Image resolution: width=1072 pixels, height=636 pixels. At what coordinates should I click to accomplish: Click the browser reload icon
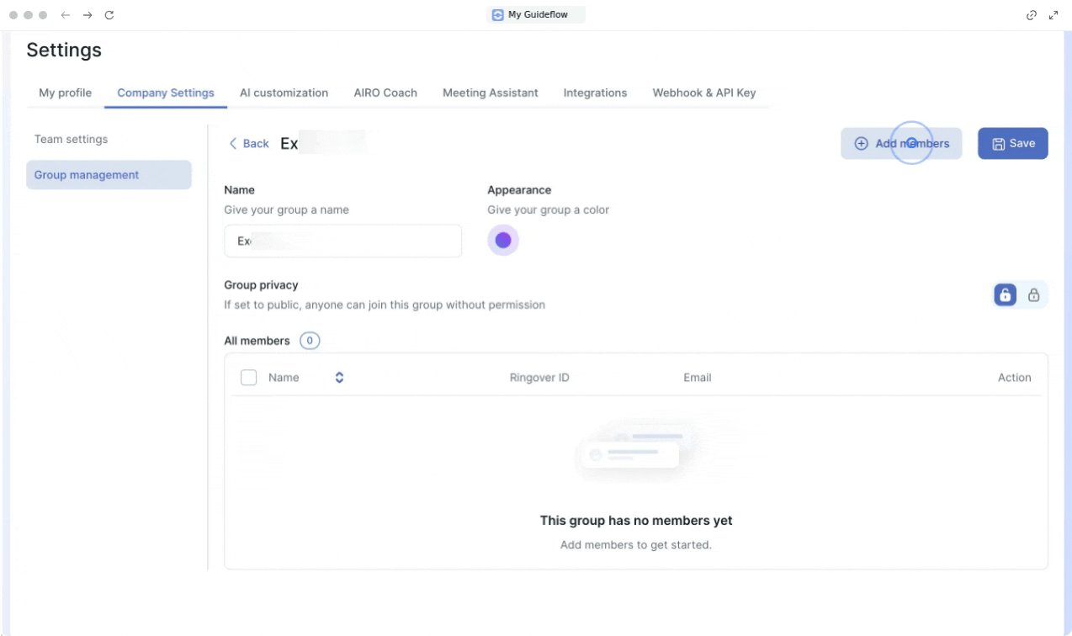[x=109, y=15]
